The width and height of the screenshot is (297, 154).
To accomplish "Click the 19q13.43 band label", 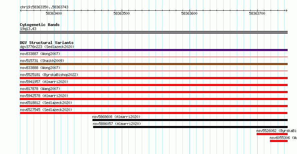I will coord(28,29).
